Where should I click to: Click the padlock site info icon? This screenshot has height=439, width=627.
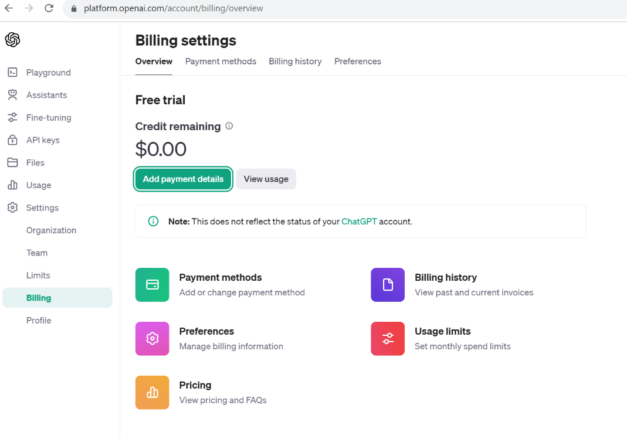tap(74, 8)
